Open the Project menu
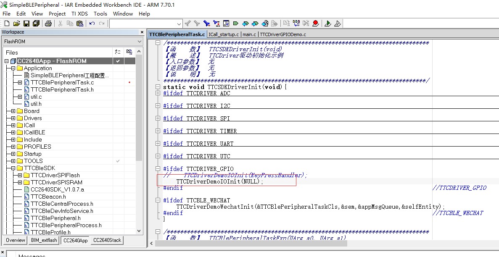Screen dimensions: 499x257 57,14
